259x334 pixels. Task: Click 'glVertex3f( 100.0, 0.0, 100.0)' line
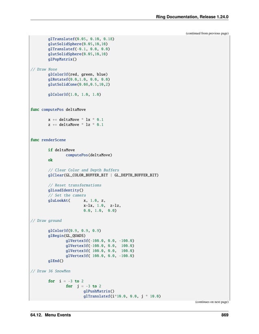[x=100, y=251]
